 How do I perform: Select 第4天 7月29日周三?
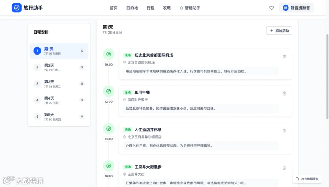(59, 100)
